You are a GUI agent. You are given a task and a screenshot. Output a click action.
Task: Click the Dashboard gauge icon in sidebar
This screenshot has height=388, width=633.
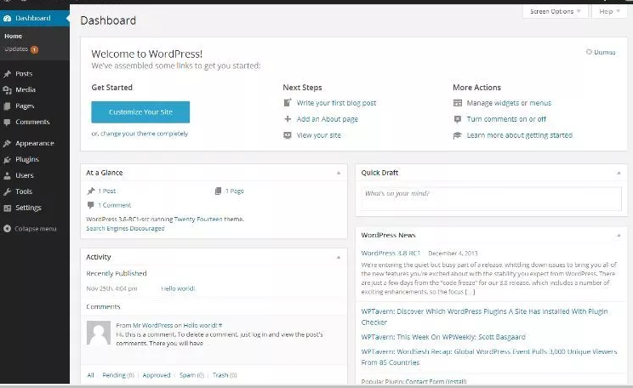(7, 18)
